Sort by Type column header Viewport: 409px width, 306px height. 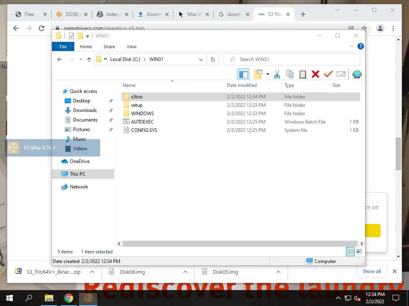pos(306,85)
